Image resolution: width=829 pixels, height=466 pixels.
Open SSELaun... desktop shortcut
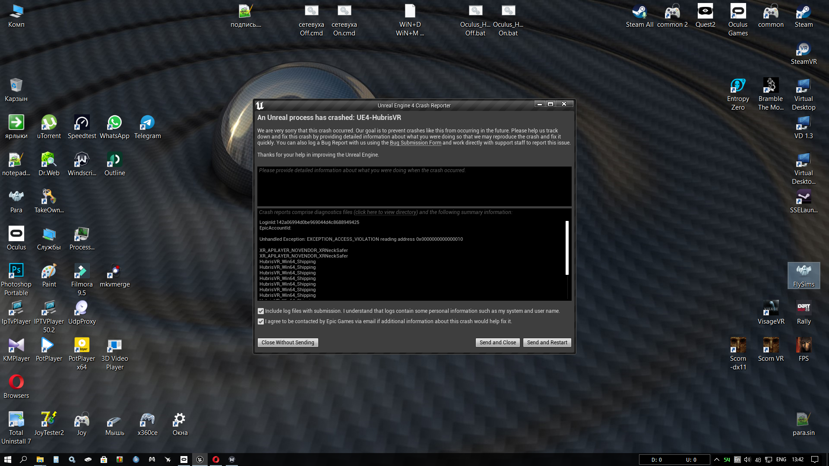tap(804, 202)
